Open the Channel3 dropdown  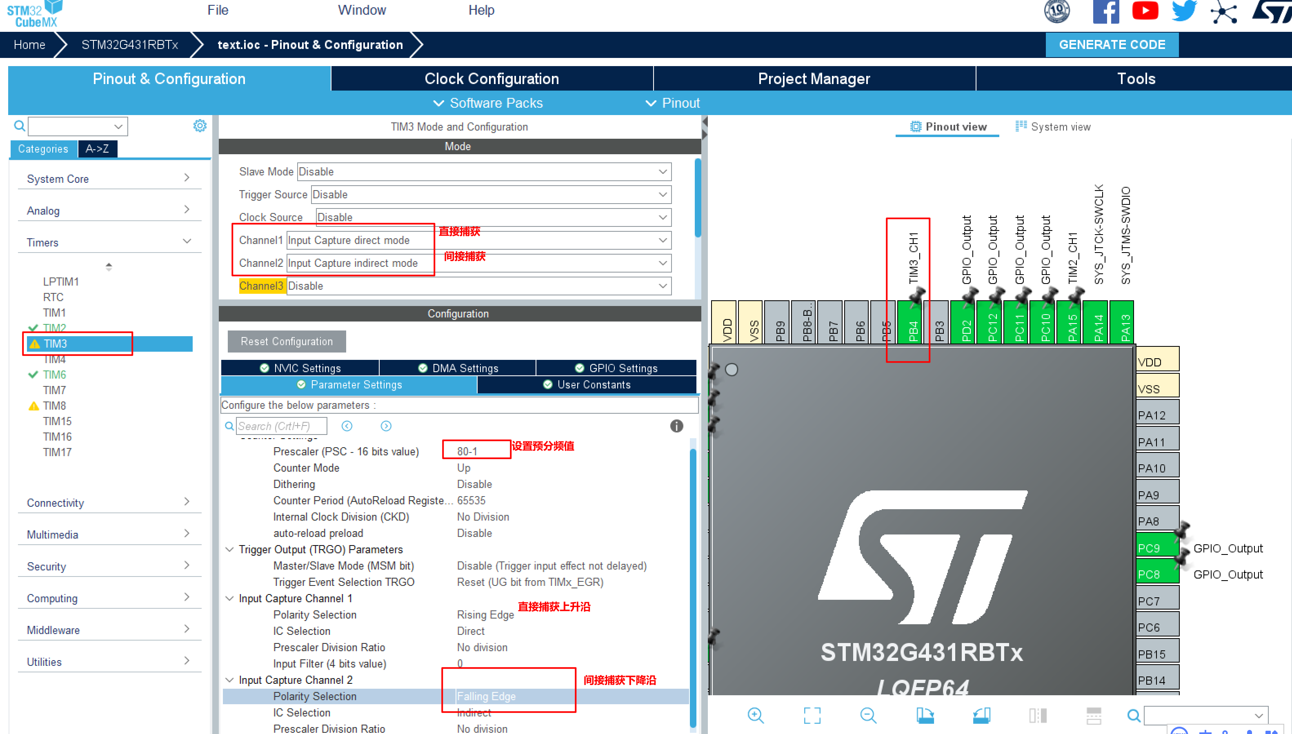tap(479, 286)
